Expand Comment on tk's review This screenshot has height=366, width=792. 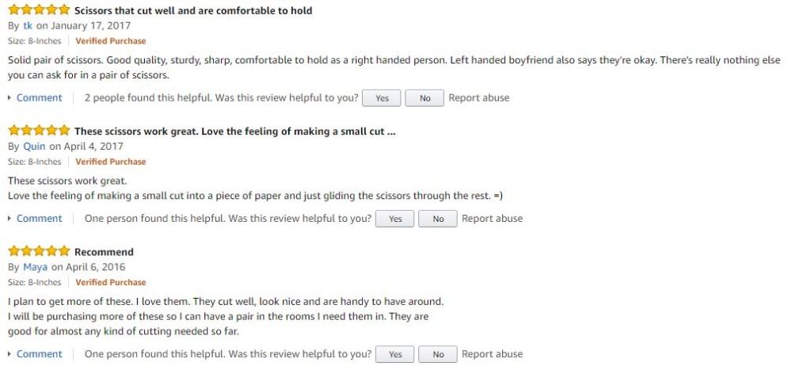click(39, 98)
